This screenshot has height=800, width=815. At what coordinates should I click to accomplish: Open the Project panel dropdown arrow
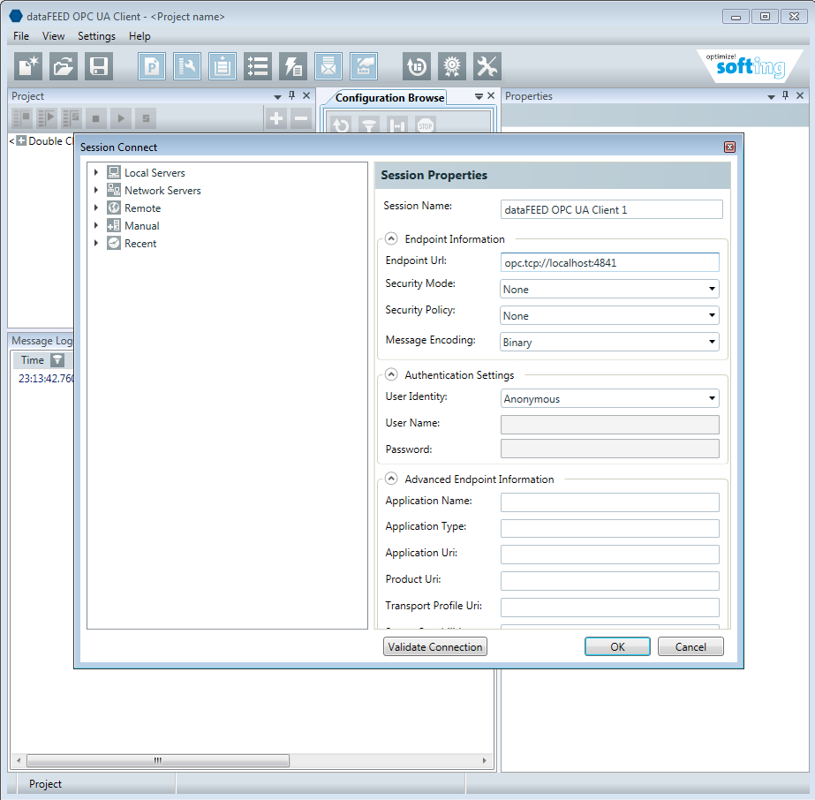coord(277,96)
